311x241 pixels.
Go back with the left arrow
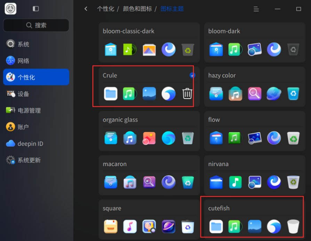tap(86, 9)
